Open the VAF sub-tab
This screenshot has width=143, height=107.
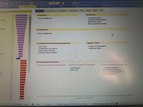tap(101, 10)
